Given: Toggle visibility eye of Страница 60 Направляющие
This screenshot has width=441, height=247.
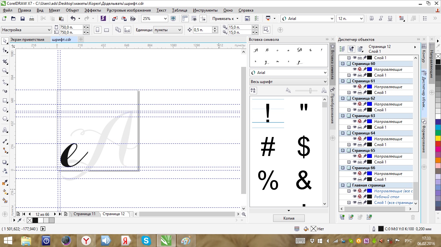Looking at the screenshot, I should [x=354, y=69].
